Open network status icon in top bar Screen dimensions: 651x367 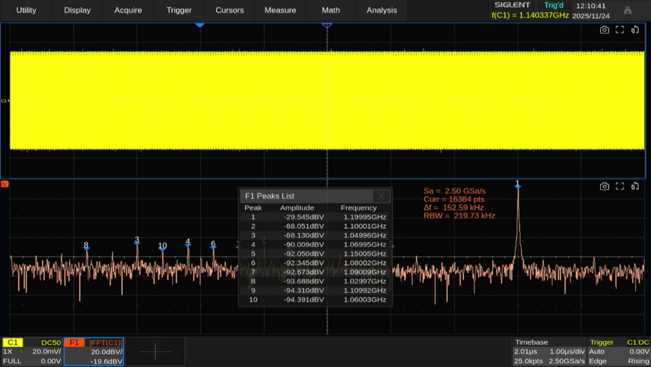click(628, 10)
